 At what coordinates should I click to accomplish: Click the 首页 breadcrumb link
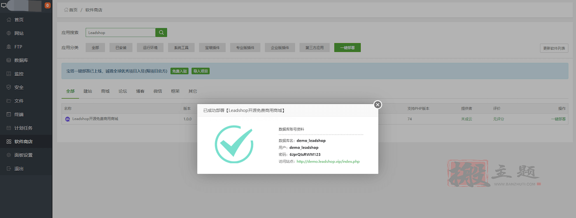pos(73,10)
